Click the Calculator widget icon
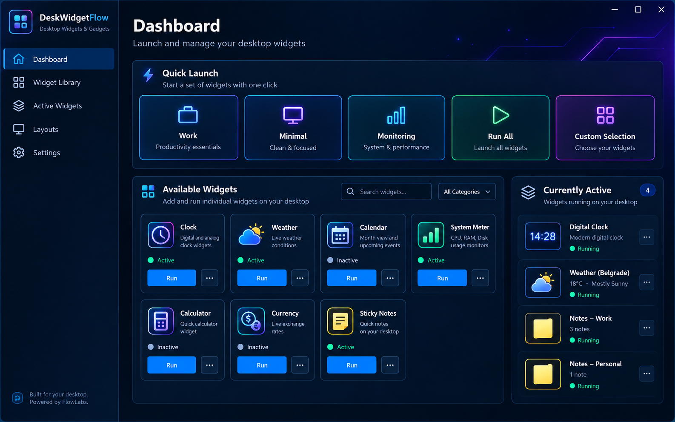 160,321
